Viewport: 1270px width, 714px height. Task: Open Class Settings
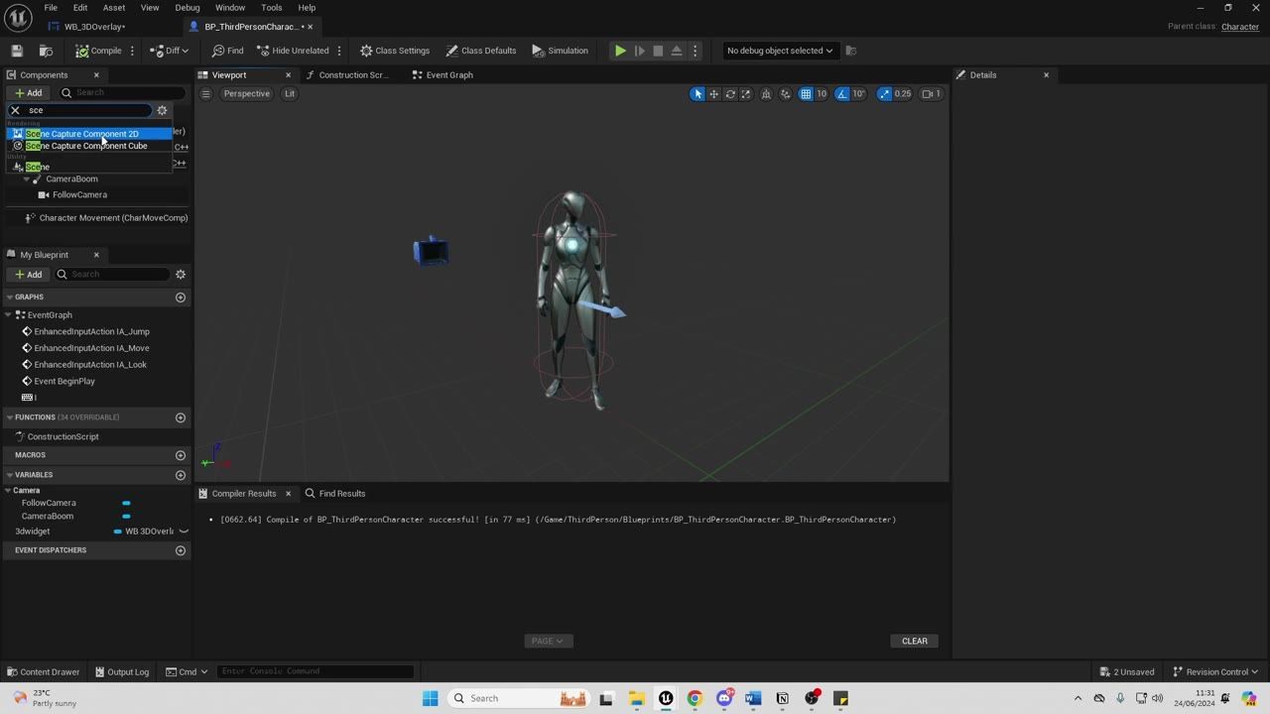(x=395, y=51)
